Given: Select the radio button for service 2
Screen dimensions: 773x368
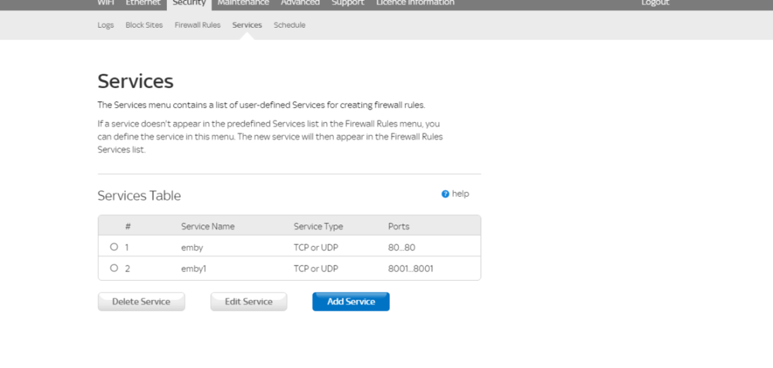Looking at the screenshot, I should (x=114, y=268).
